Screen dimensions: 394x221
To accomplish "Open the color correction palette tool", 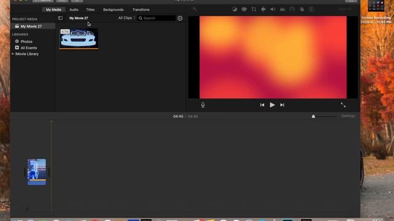I will click(244, 9).
